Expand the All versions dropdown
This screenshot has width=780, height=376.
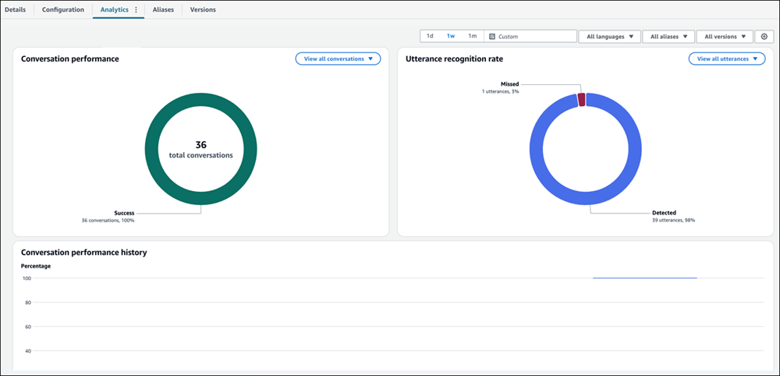point(725,37)
